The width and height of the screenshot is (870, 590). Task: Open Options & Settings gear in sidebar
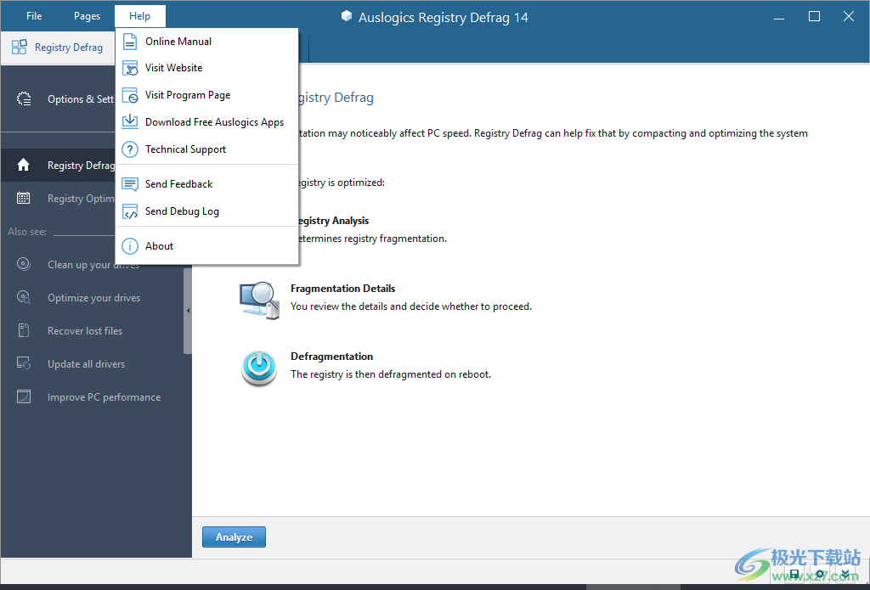[x=24, y=98]
